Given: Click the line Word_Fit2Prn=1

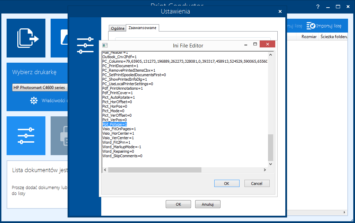Looking at the screenshot, I should (116, 142).
